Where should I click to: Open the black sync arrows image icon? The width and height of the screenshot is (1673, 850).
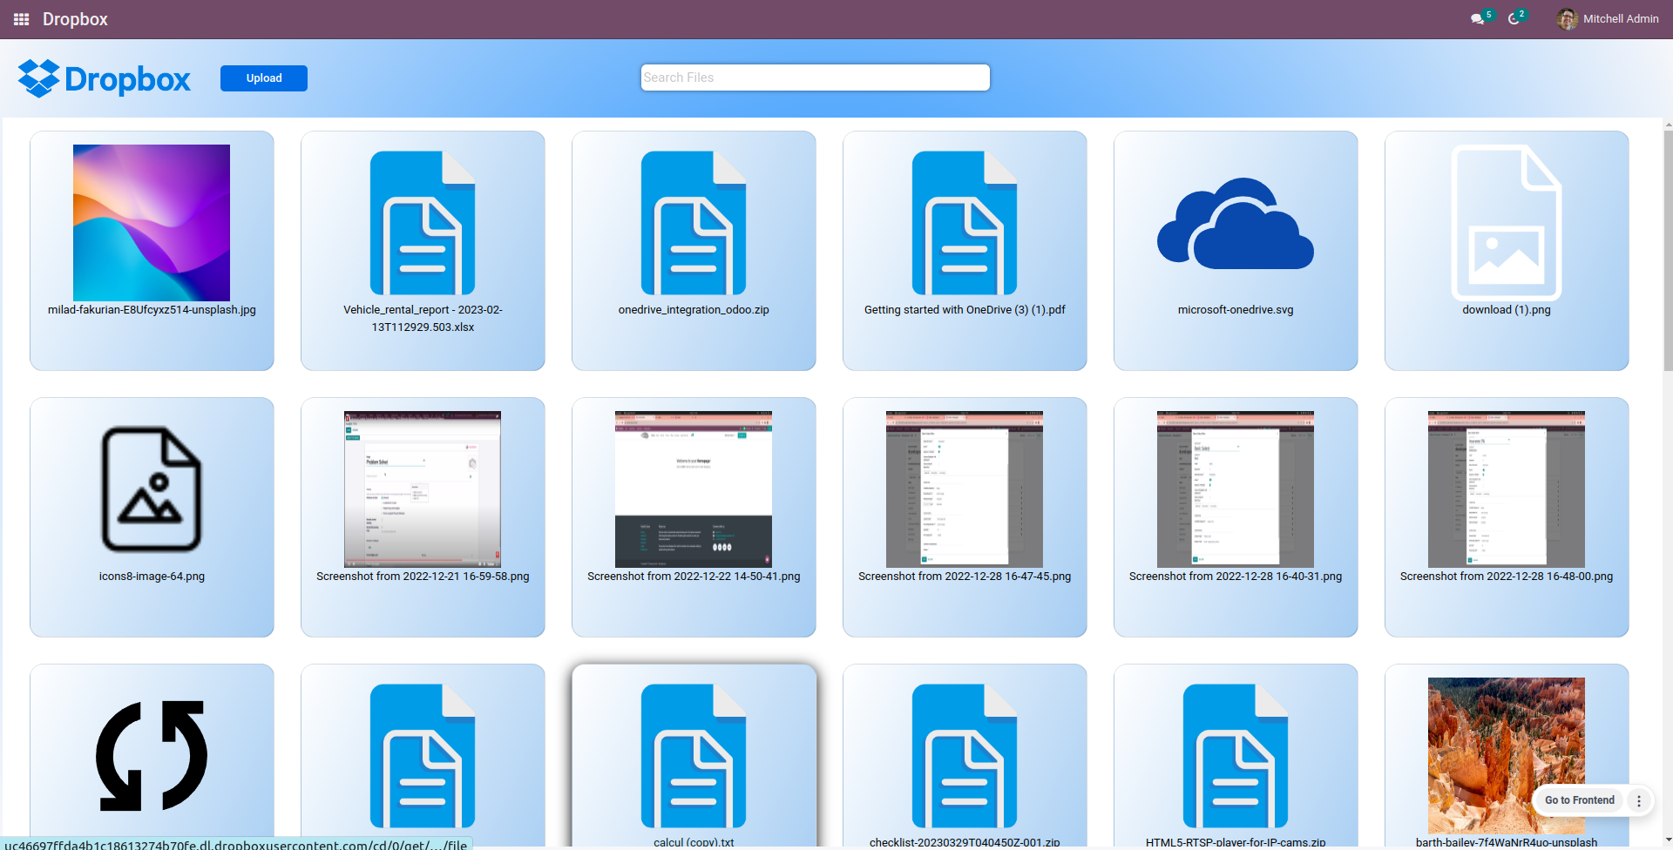(152, 756)
